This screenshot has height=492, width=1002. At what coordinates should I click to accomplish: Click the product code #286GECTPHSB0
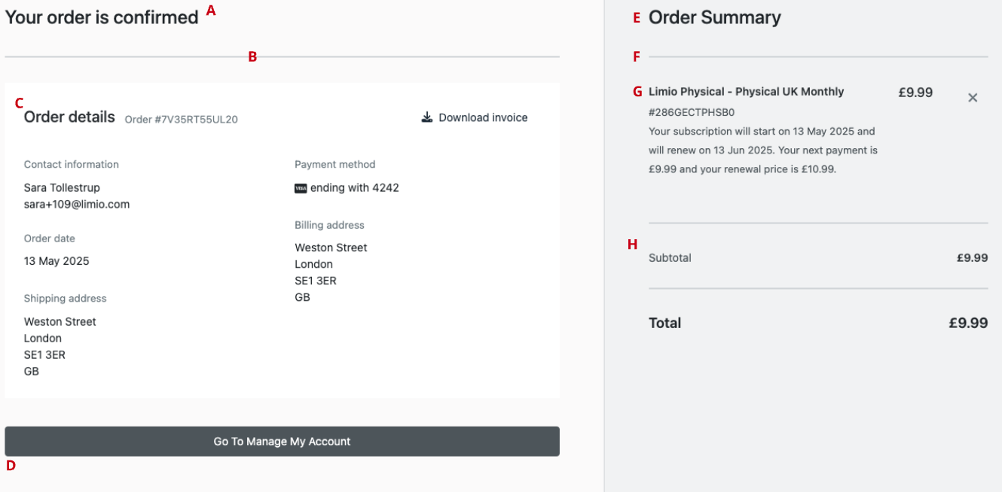tap(692, 112)
